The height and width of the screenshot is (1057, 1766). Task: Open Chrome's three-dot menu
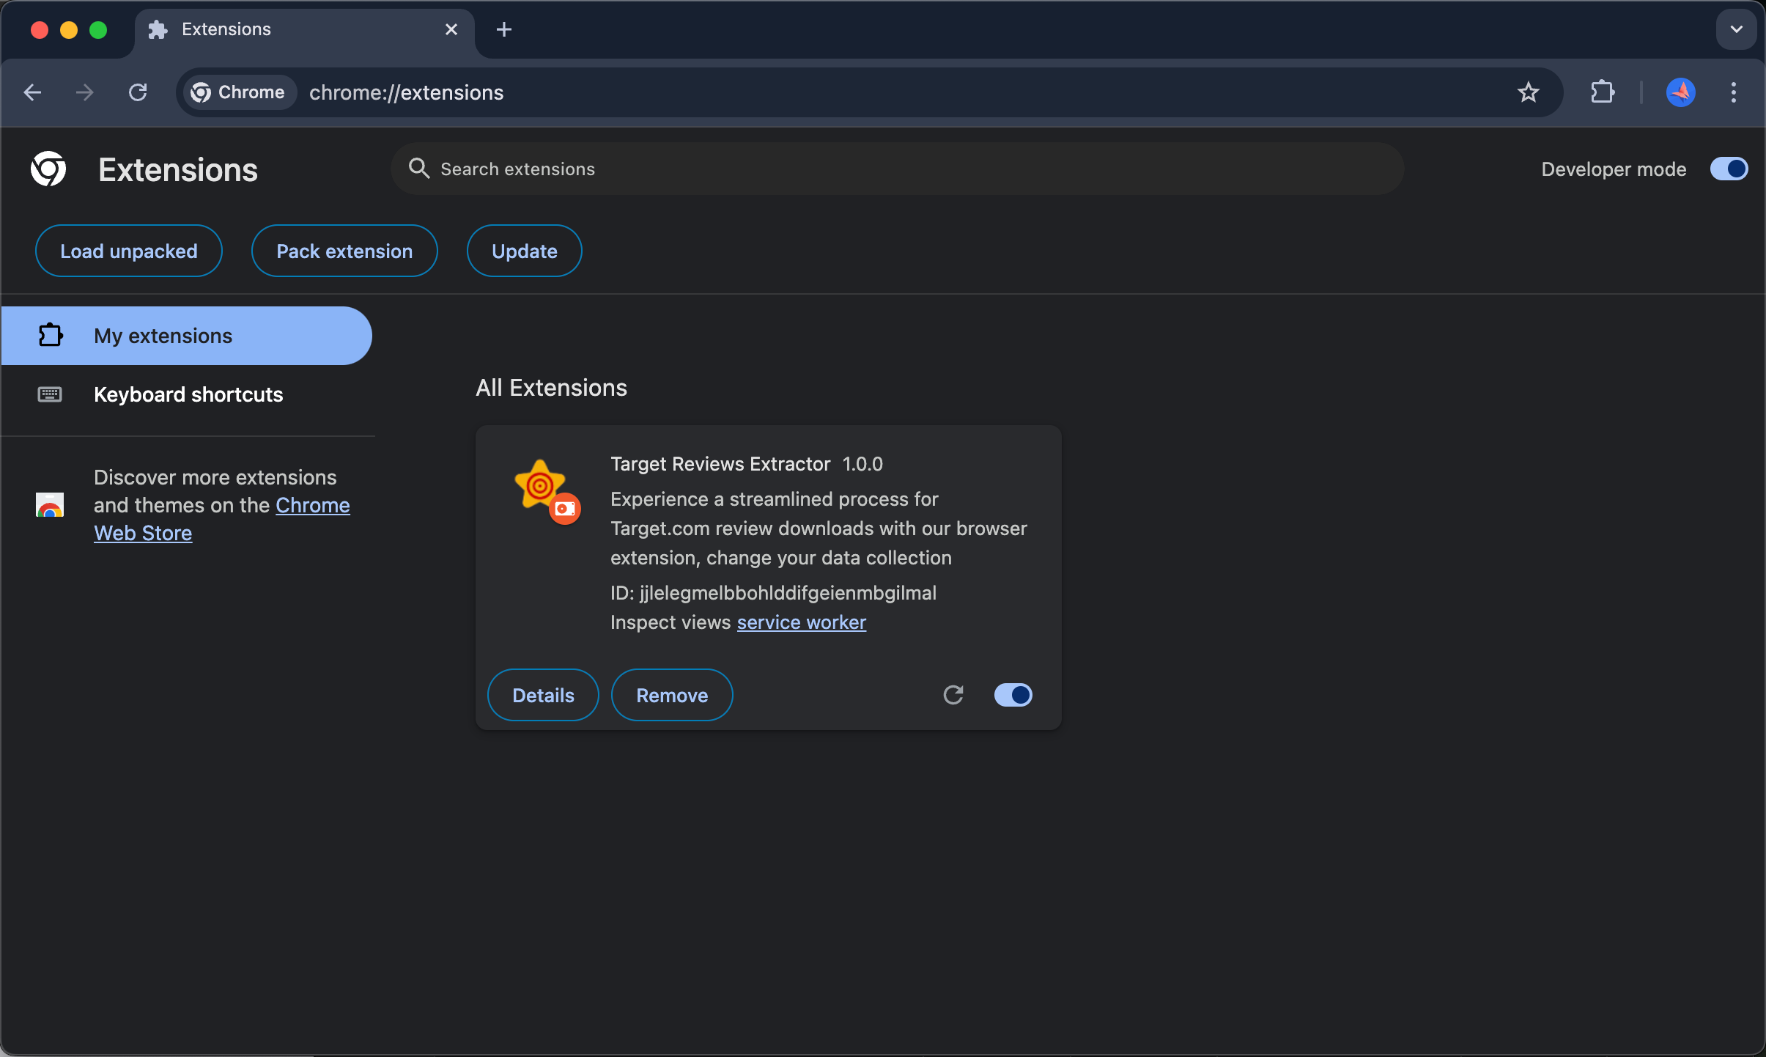pyautogui.click(x=1733, y=92)
